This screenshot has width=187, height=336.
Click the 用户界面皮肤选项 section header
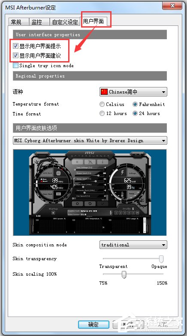point(90,128)
